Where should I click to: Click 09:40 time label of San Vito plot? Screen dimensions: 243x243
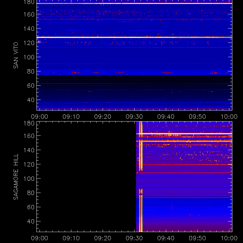[x=166, y=117]
